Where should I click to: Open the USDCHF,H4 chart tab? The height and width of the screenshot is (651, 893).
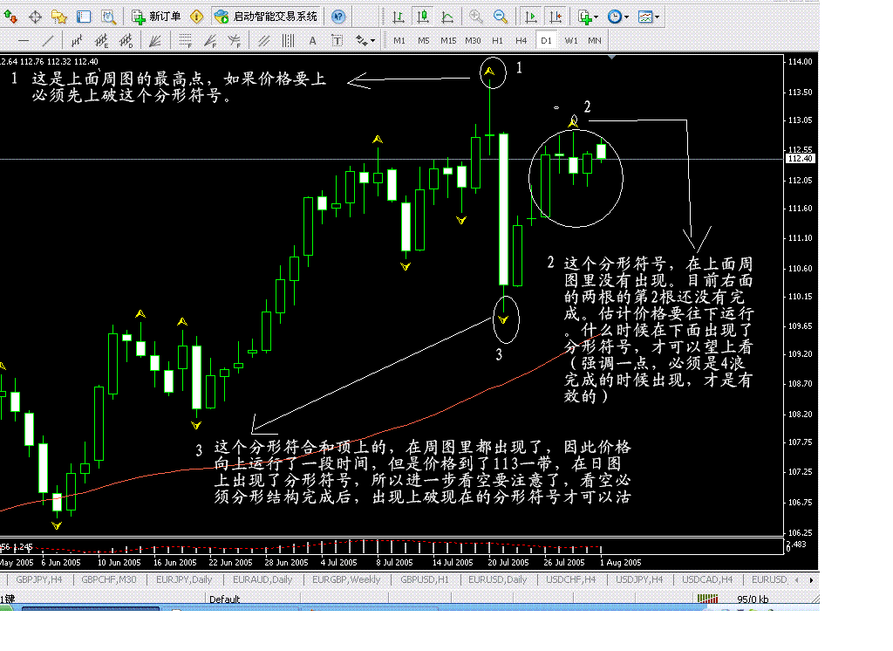pos(570,579)
